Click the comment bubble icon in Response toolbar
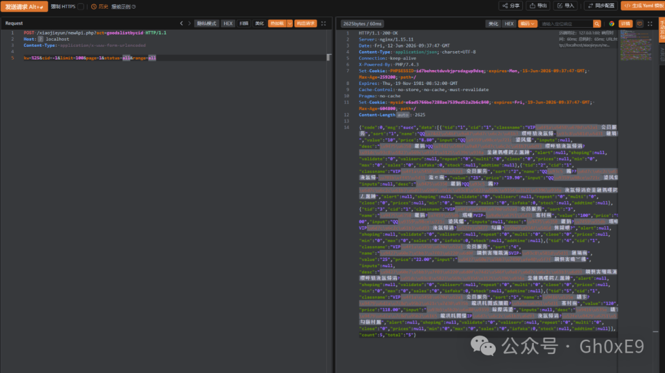665x373 pixels. click(640, 24)
